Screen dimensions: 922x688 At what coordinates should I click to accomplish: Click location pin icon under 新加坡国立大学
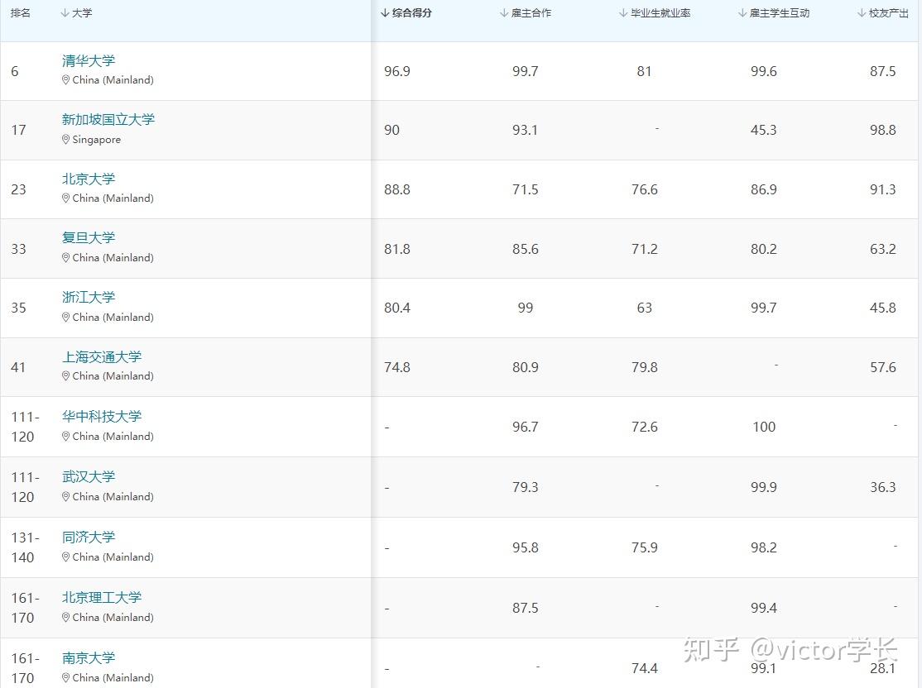(66, 140)
